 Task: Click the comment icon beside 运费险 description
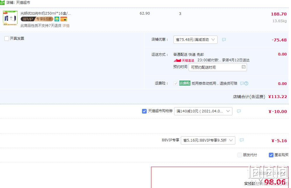pos(242,83)
